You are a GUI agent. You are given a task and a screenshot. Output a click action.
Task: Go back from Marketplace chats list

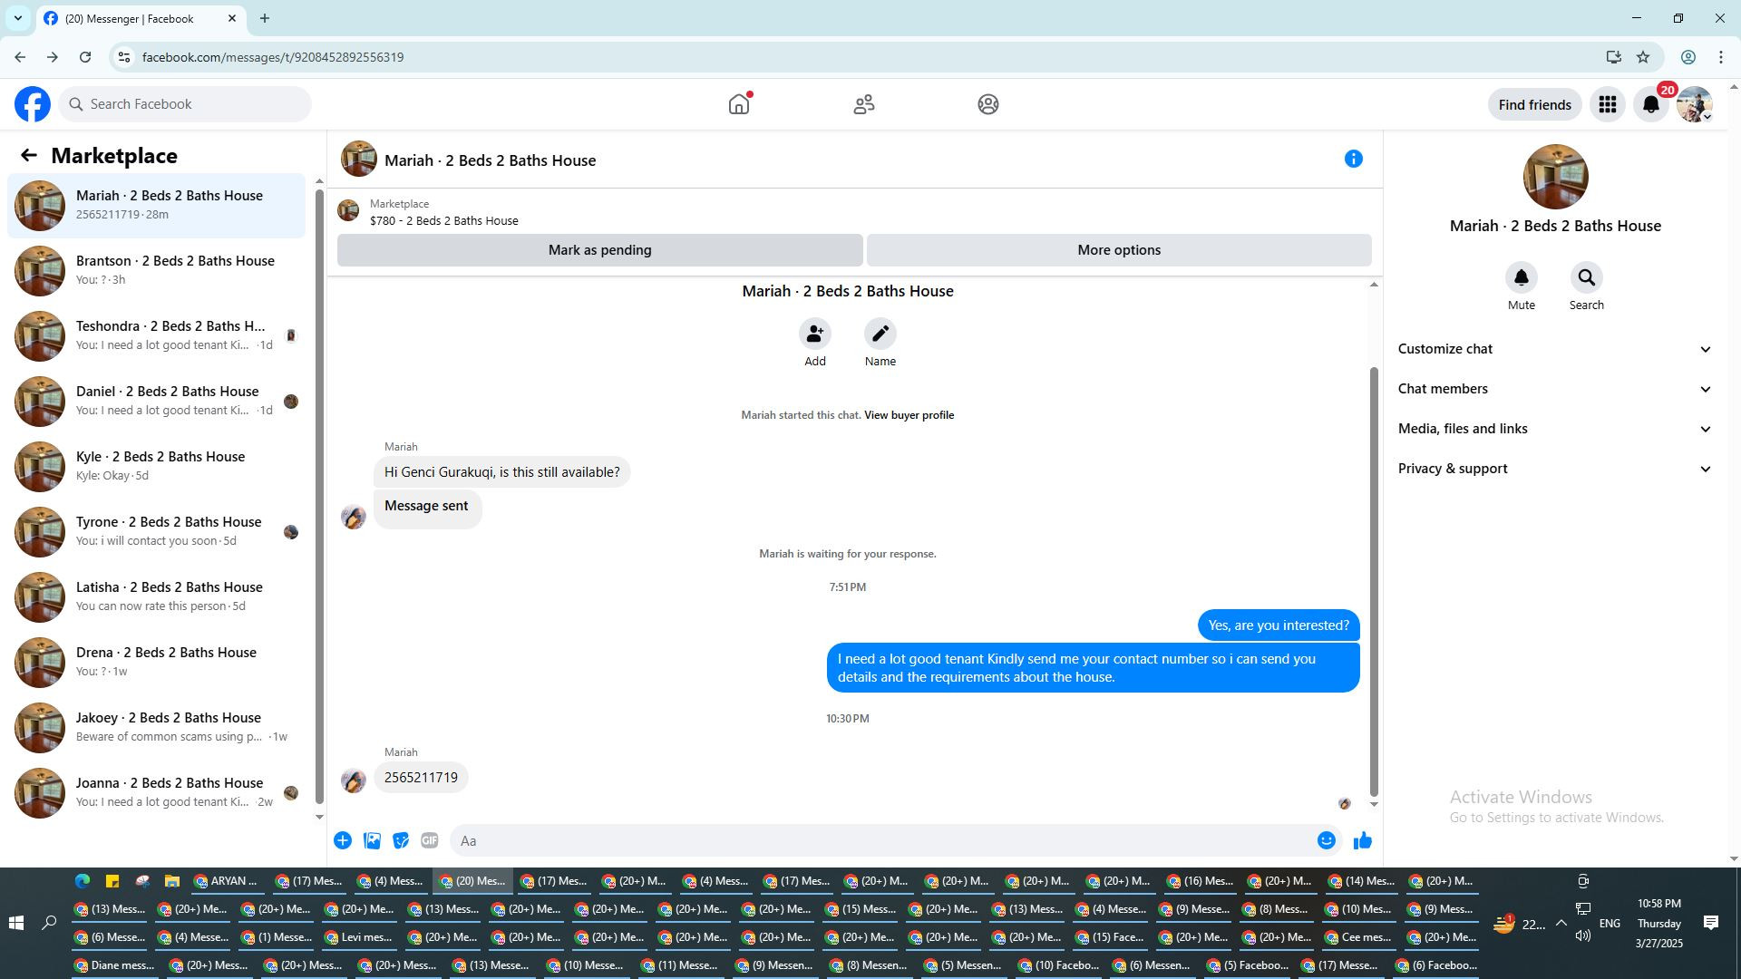(29, 155)
